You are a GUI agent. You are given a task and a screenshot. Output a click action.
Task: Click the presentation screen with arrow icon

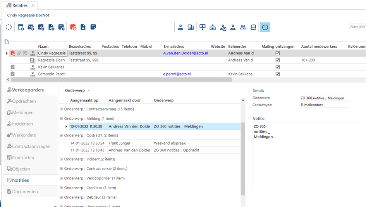[x=203, y=28]
